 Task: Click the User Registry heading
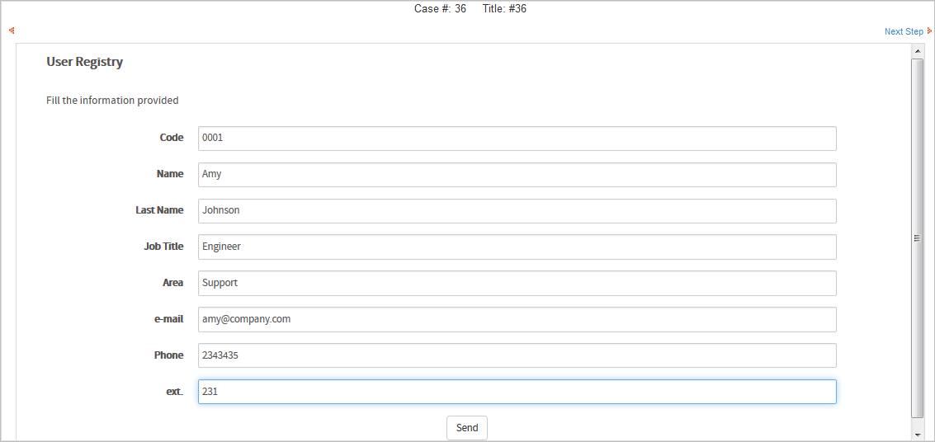(x=85, y=61)
